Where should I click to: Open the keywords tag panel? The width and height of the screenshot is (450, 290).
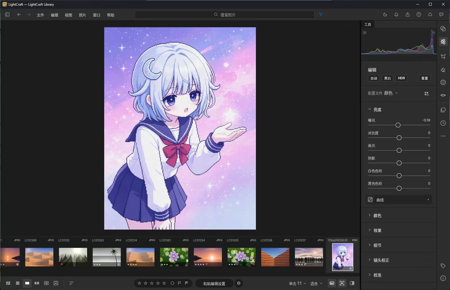click(x=443, y=266)
